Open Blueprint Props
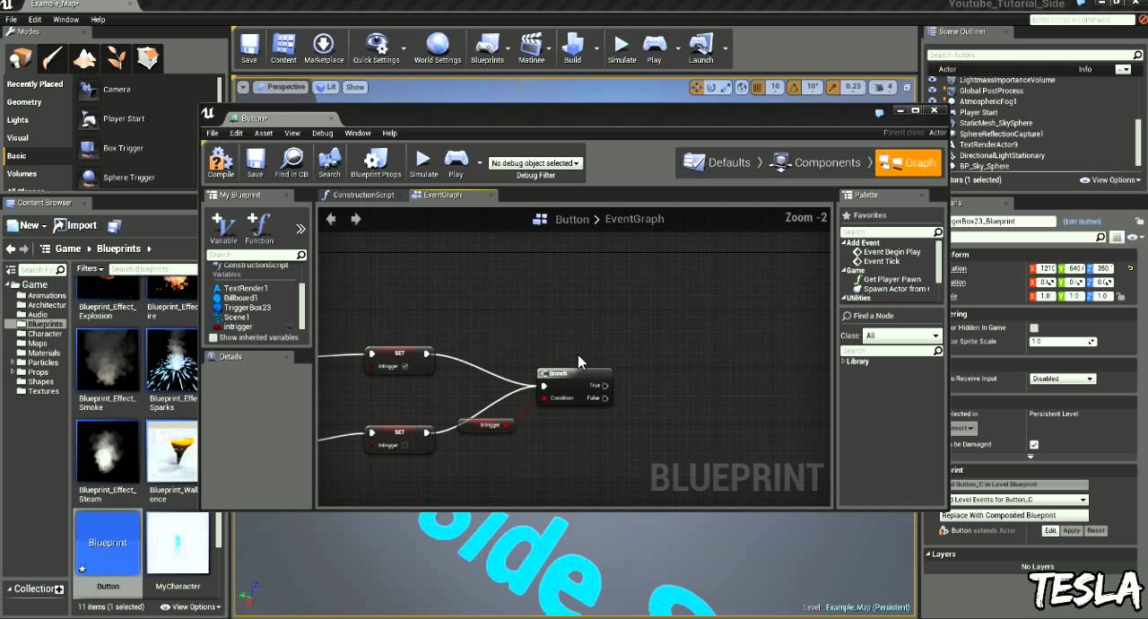The image size is (1148, 619). (376, 162)
